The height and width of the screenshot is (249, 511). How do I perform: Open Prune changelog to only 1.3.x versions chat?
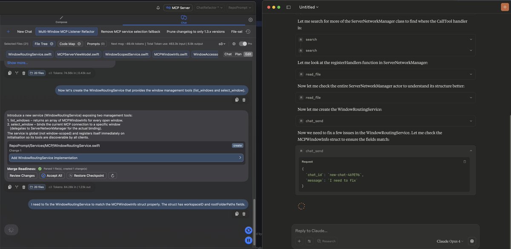195,31
